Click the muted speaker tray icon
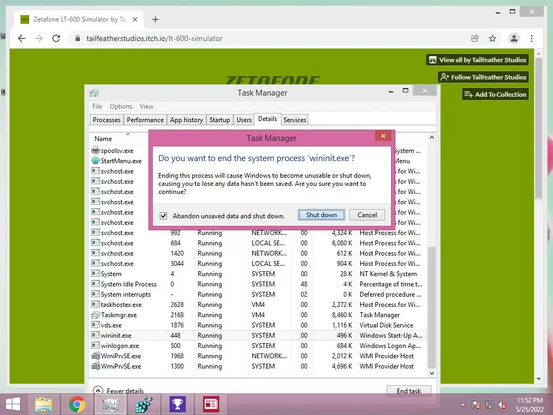553x415 pixels. [x=502, y=405]
